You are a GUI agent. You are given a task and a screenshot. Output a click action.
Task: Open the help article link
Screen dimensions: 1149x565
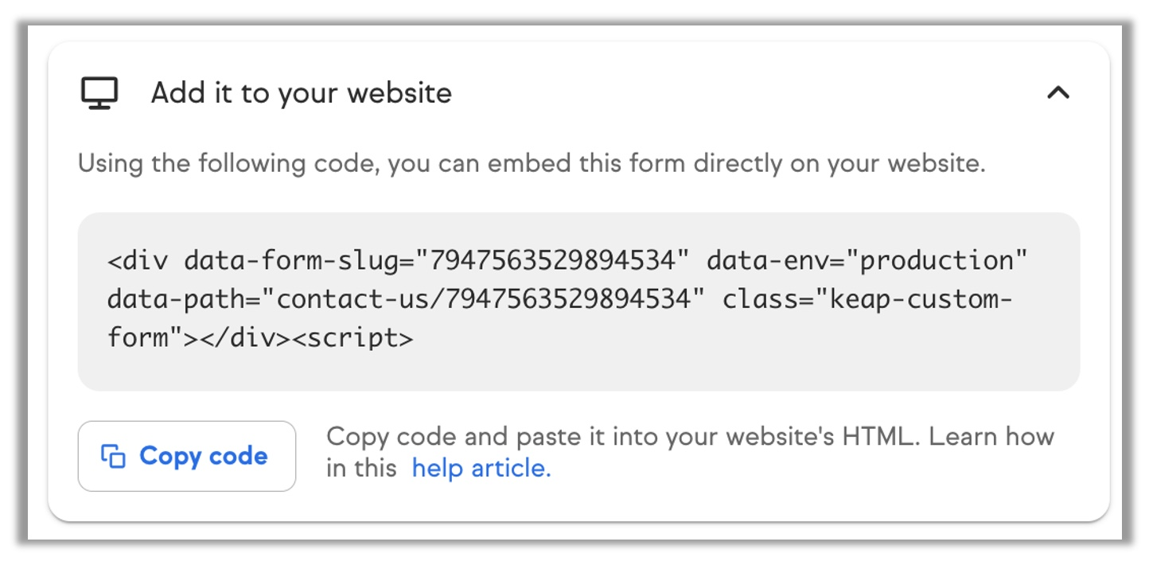coord(481,468)
